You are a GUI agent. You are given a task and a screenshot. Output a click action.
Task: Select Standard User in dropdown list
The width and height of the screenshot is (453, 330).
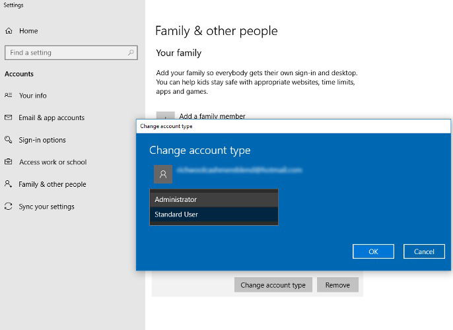[x=214, y=214]
